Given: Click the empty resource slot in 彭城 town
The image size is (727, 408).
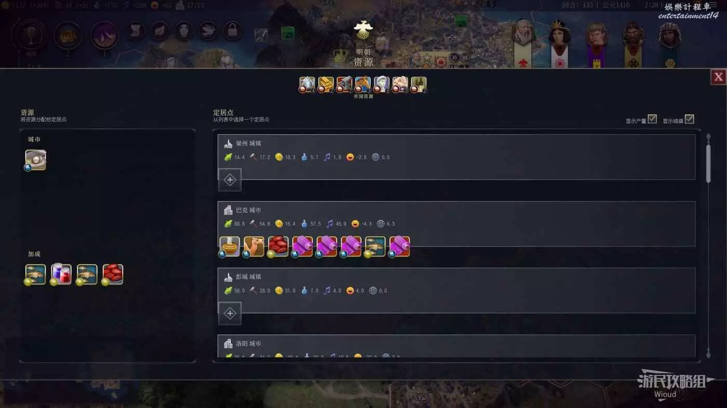Looking at the screenshot, I should [x=230, y=313].
